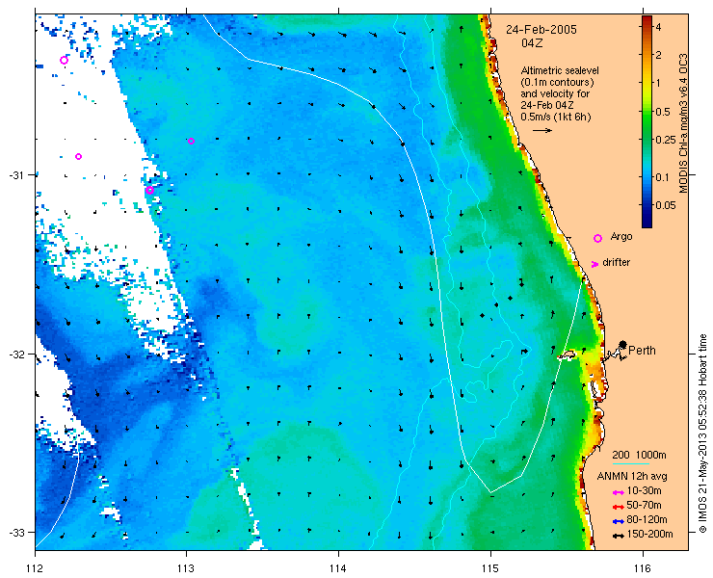Click the Perth label text
The width and height of the screenshot is (713, 578).
point(642,351)
